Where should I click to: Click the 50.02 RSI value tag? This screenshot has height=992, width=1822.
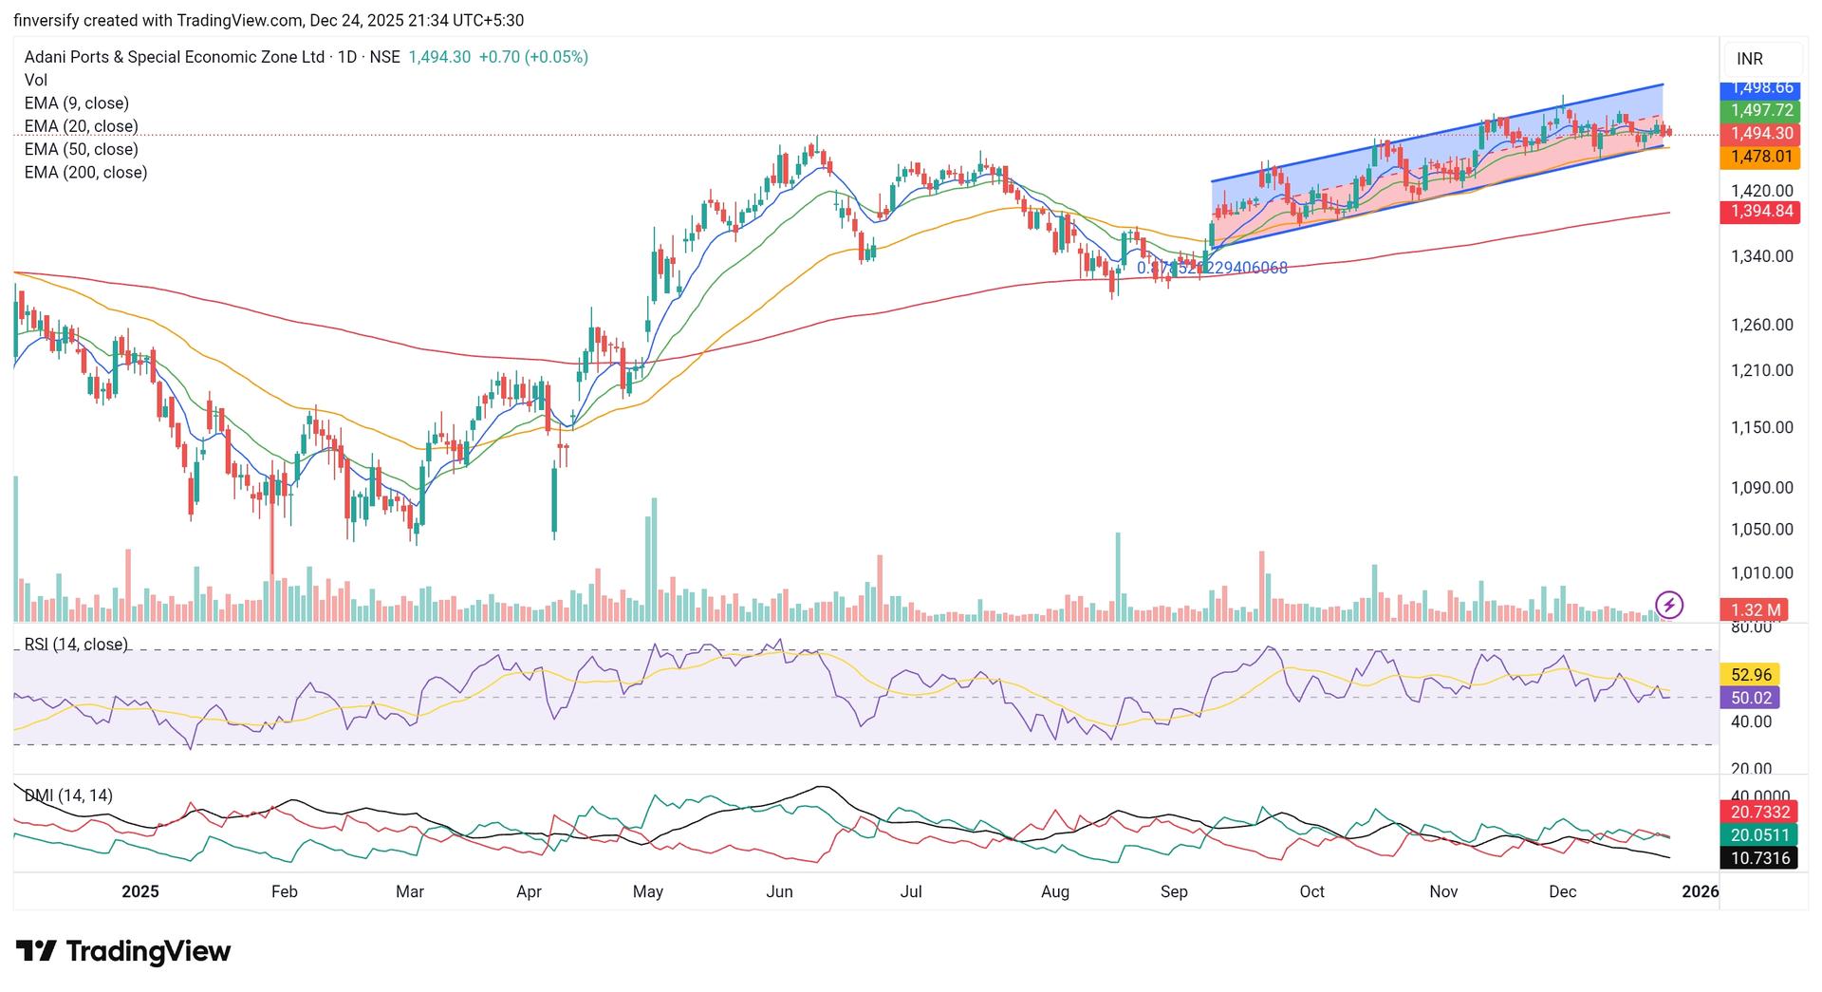(x=1750, y=698)
